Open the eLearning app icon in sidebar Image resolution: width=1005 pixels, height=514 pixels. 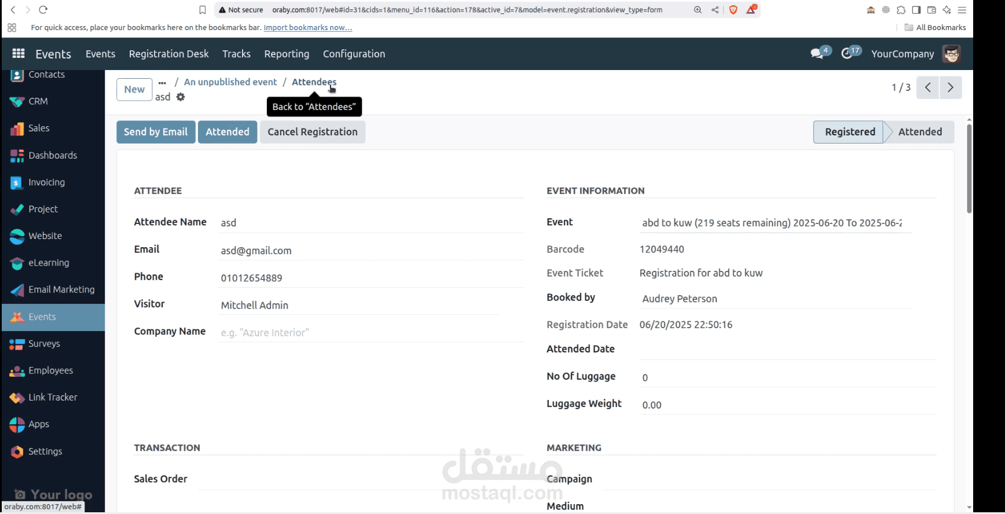click(x=17, y=263)
